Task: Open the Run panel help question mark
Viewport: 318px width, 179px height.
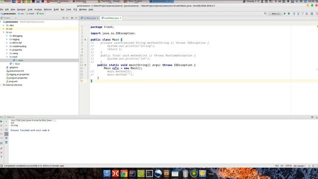Action: [1, 157]
